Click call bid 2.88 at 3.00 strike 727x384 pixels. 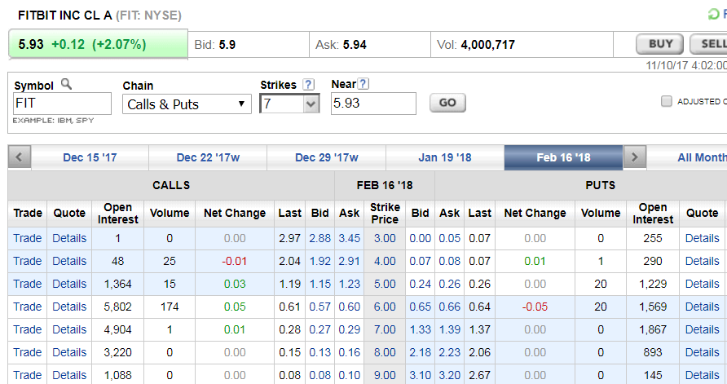click(320, 238)
